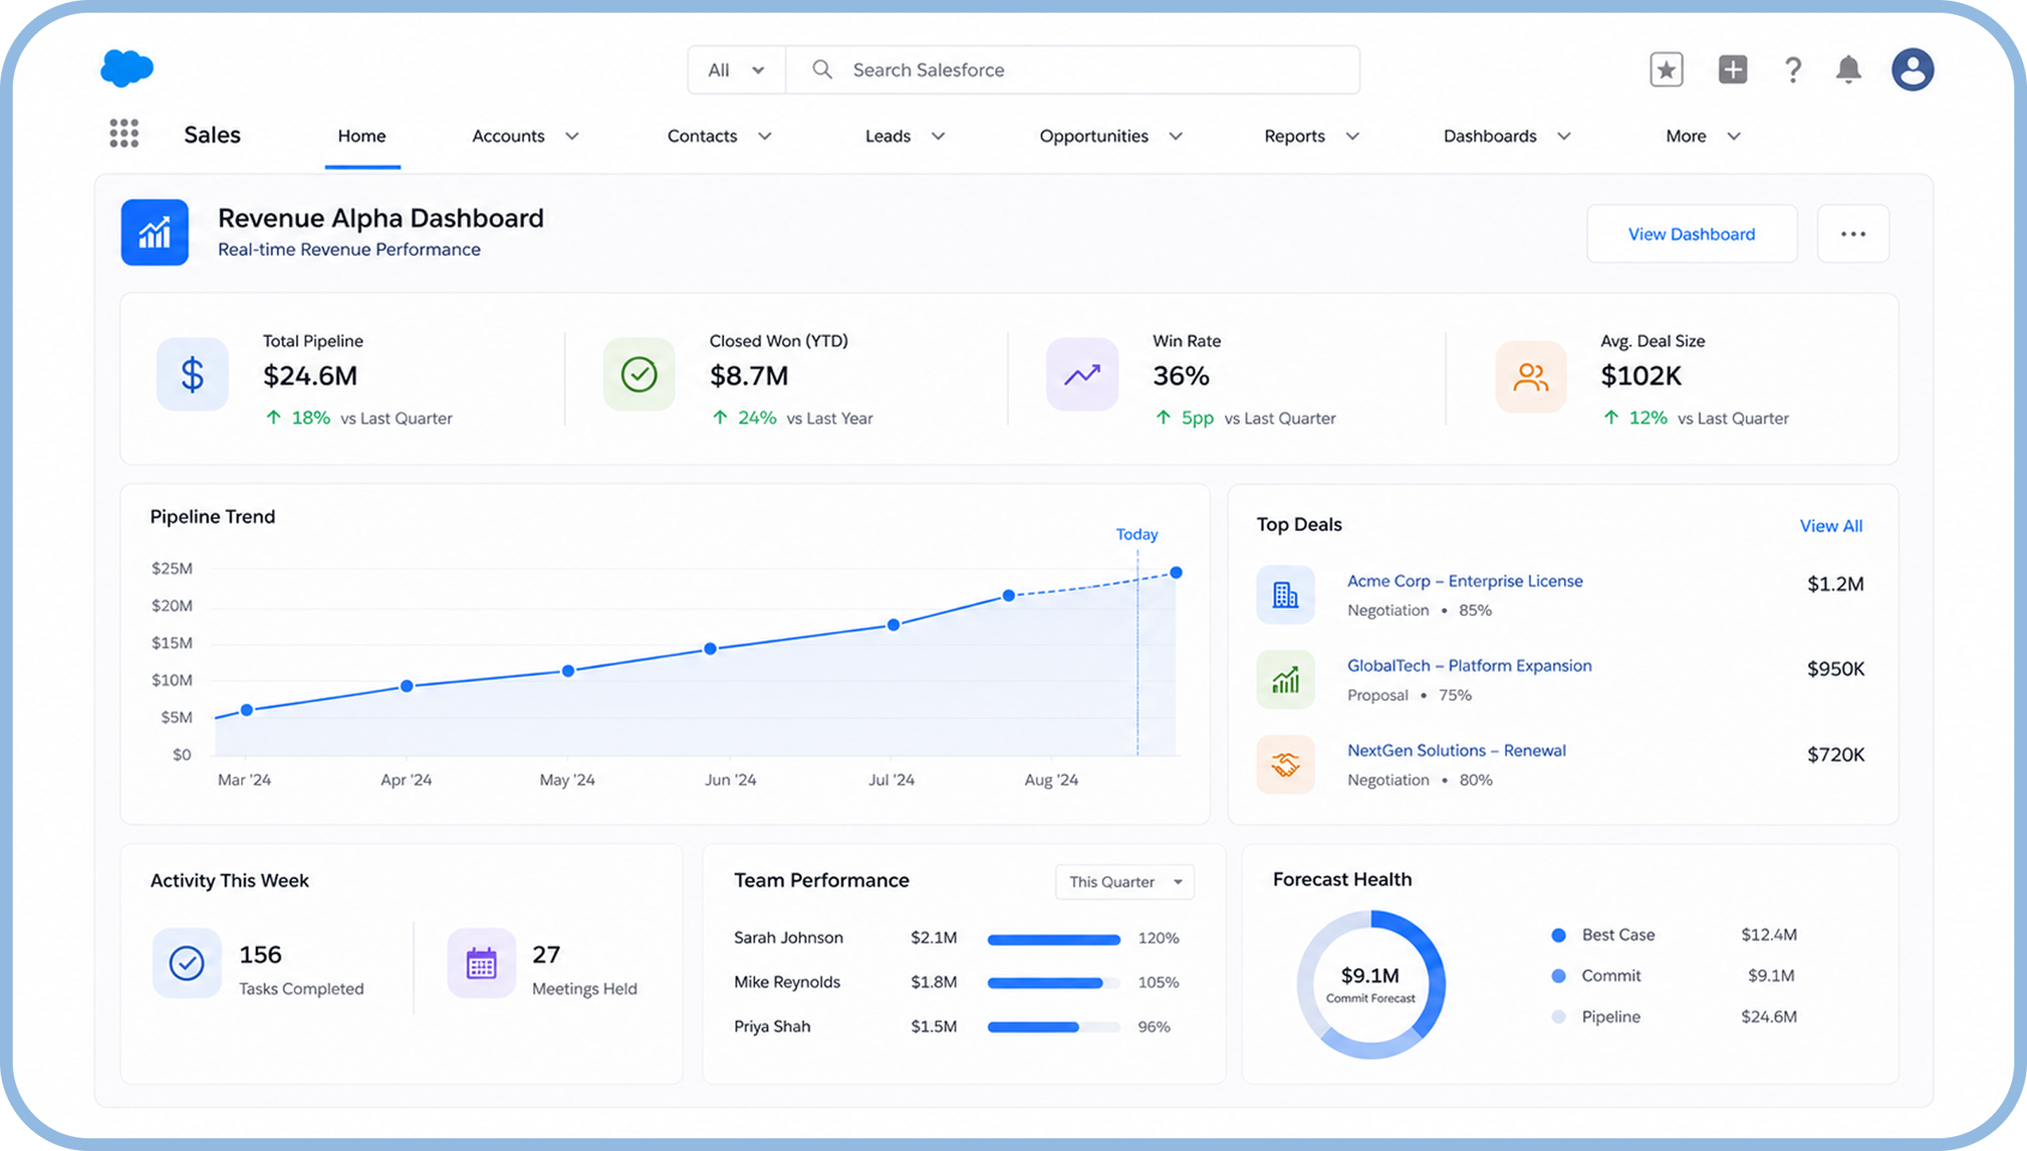The width and height of the screenshot is (2027, 1151).
Task: Click the Acme Corp building icon
Action: (x=1285, y=595)
